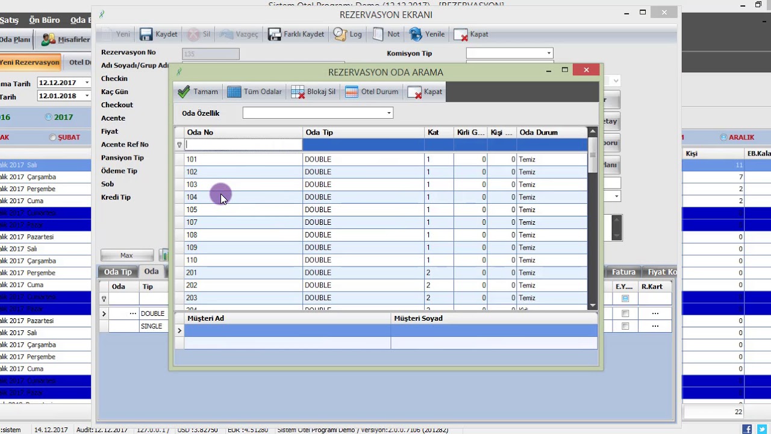Select the ARALIK month radio button
The height and width of the screenshot is (434, 771).
pyautogui.click(x=723, y=137)
